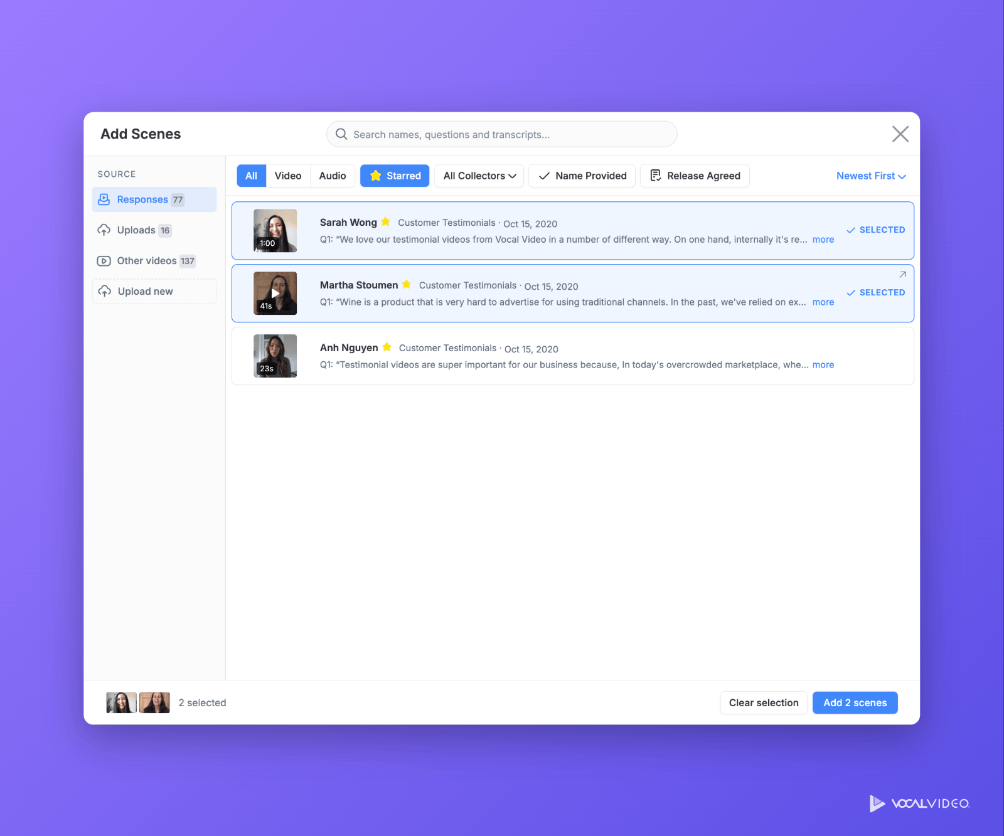Expand Martha Stoumen's transcript with more

click(x=823, y=302)
